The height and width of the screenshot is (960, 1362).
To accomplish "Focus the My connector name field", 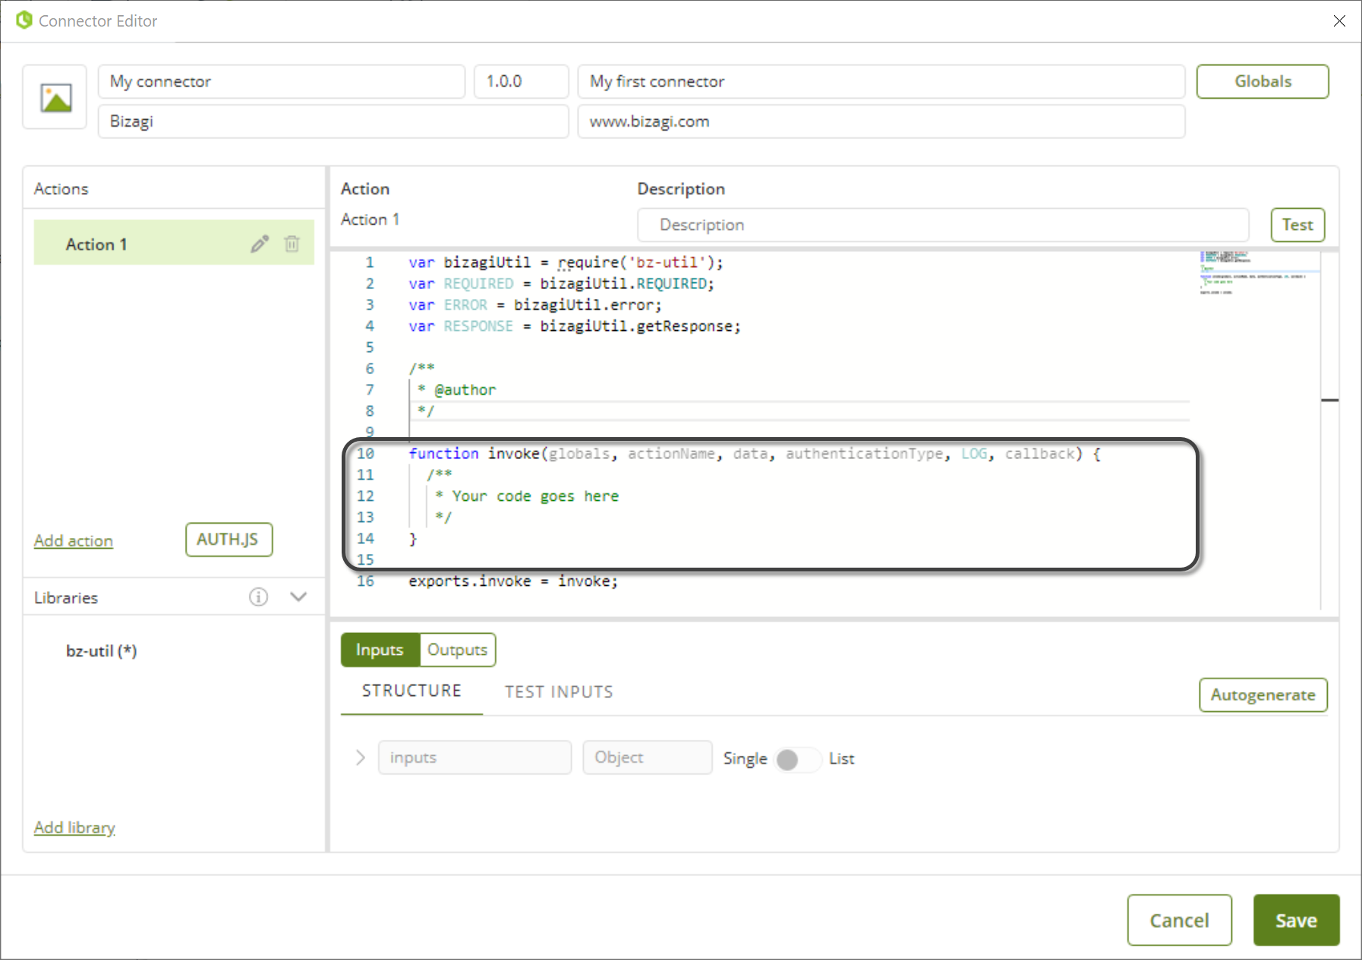I will (x=282, y=81).
